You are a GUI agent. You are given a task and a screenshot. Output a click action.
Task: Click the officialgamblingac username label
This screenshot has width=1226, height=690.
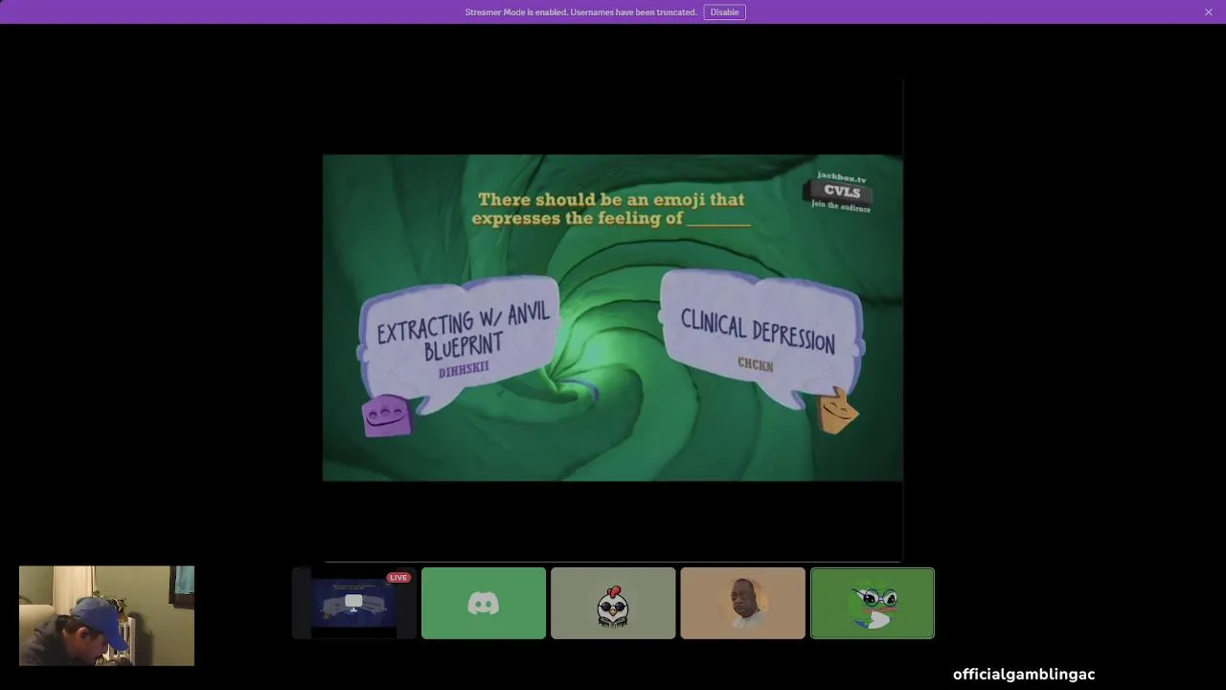pos(1024,675)
